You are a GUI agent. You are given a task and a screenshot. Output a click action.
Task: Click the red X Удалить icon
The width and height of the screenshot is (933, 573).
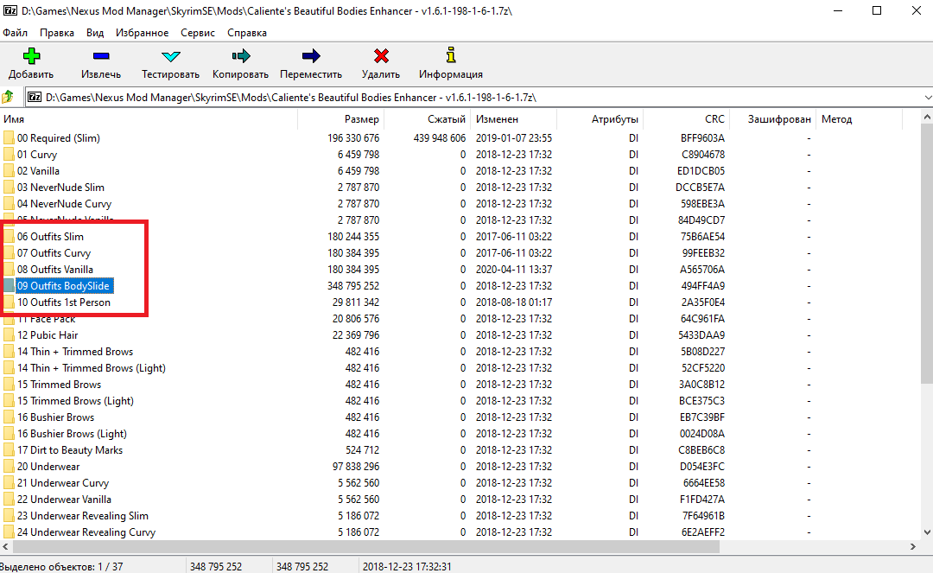[x=381, y=57]
